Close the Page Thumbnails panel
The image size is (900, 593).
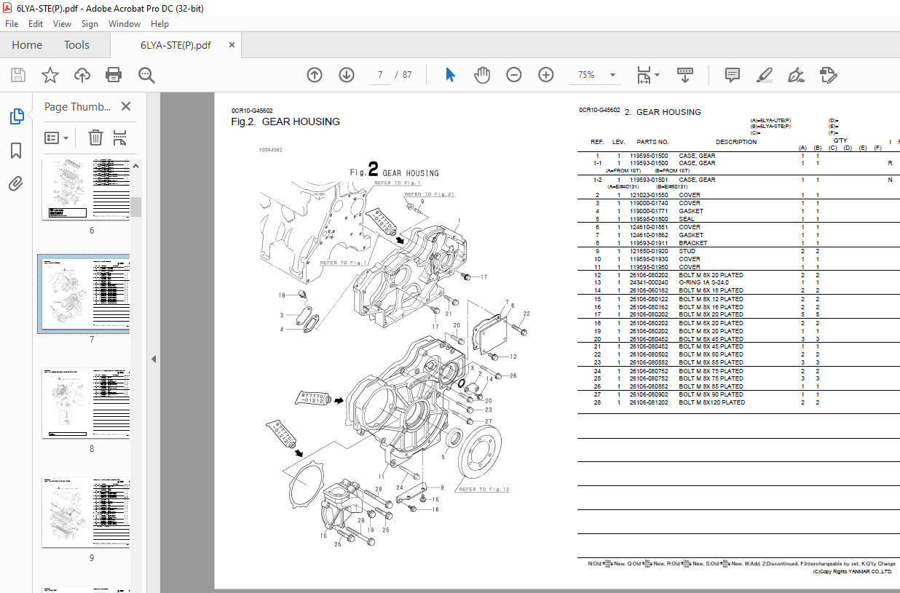(126, 106)
